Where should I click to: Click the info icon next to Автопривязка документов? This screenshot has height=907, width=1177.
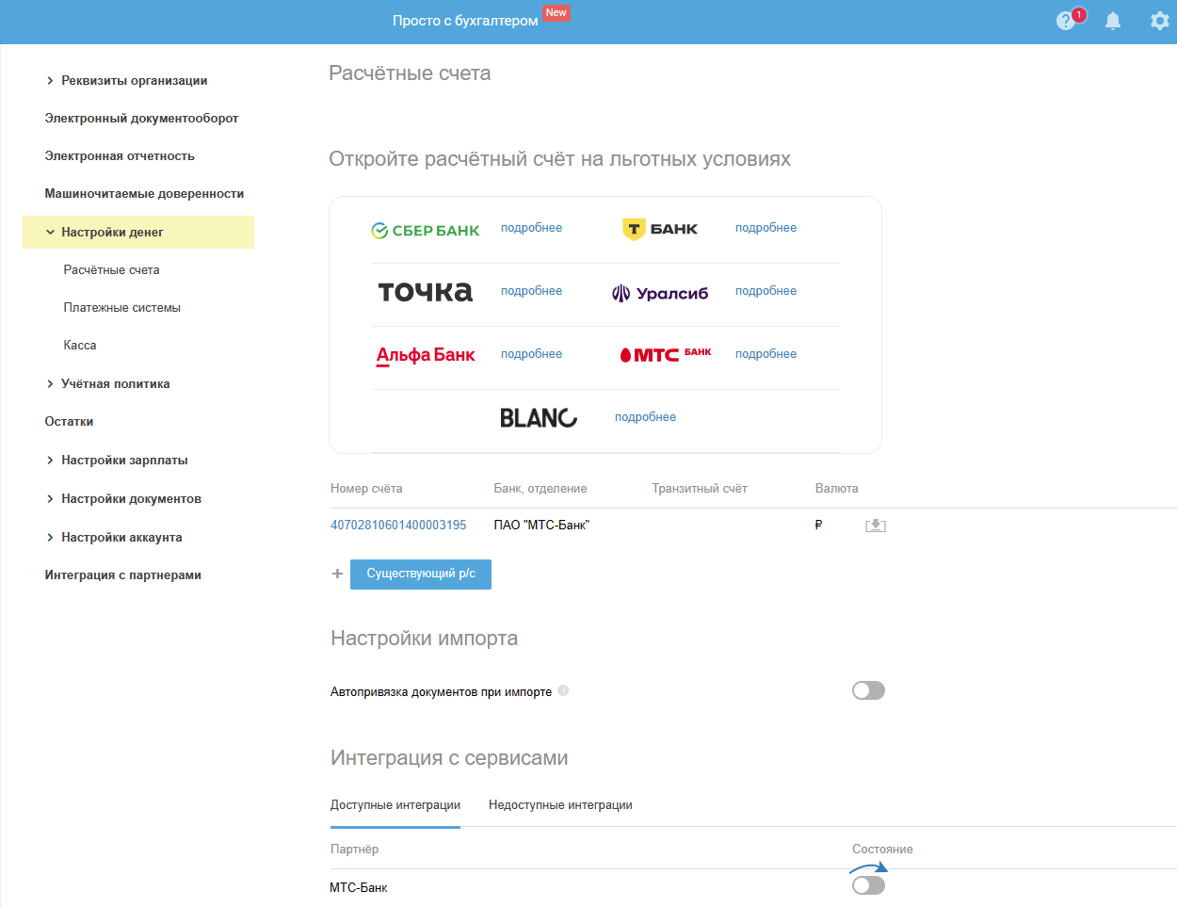pos(563,690)
